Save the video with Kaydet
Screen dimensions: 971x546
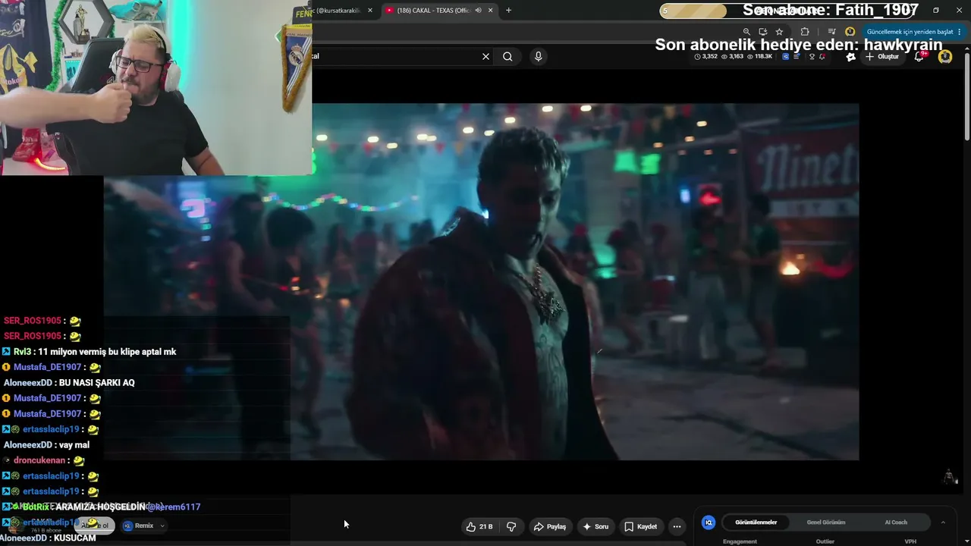pos(641,526)
